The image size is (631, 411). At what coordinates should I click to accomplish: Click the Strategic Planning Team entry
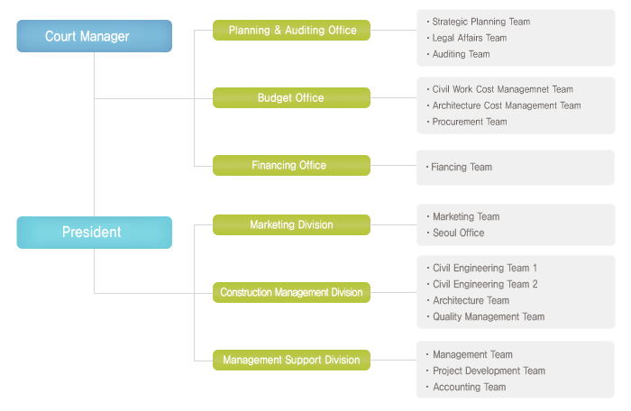point(480,22)
